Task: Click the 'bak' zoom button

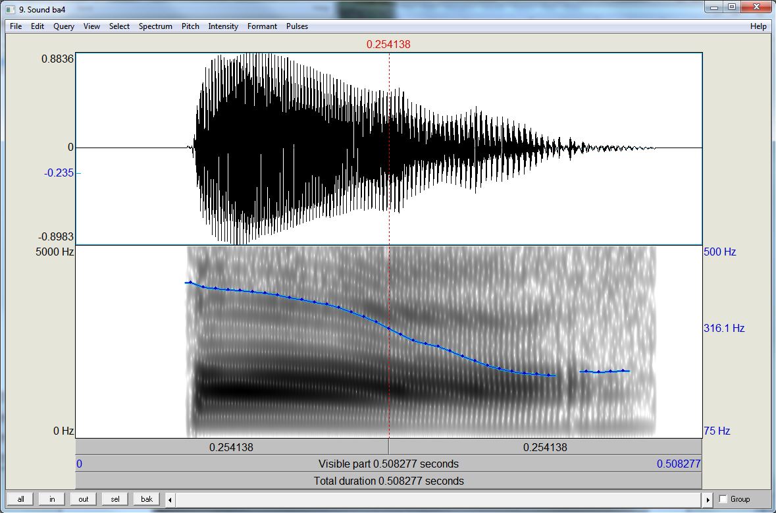Action: (147, 499)
